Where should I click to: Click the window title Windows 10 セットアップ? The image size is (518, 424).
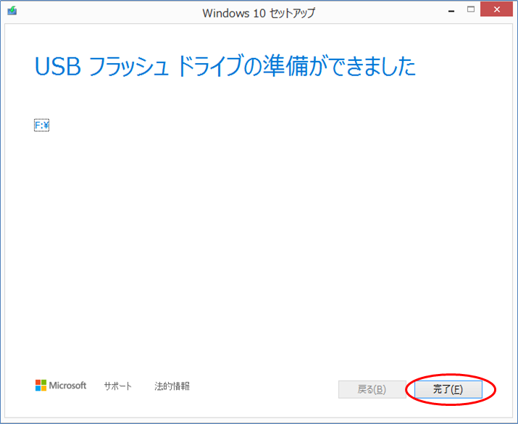[x=259, y=13]
